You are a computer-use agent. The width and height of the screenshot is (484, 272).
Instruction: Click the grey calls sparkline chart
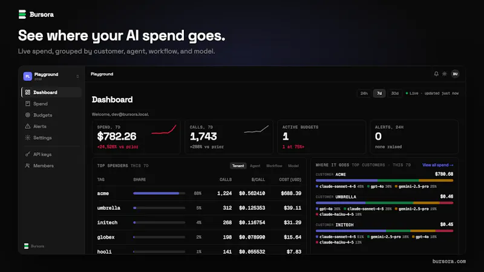[256, 129]
